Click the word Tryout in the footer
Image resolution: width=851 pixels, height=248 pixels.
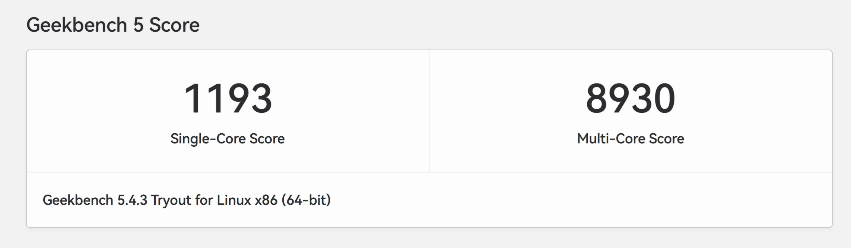171,201
